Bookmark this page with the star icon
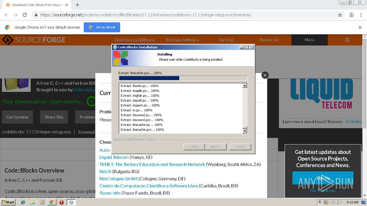The height and width of the screenshot is (206, 367). click(x=340, y=15)
